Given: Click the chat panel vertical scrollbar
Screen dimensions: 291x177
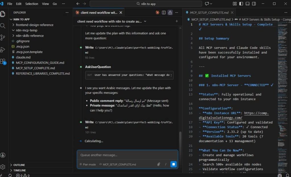Looking at the screenshot, I should point(180,139).
